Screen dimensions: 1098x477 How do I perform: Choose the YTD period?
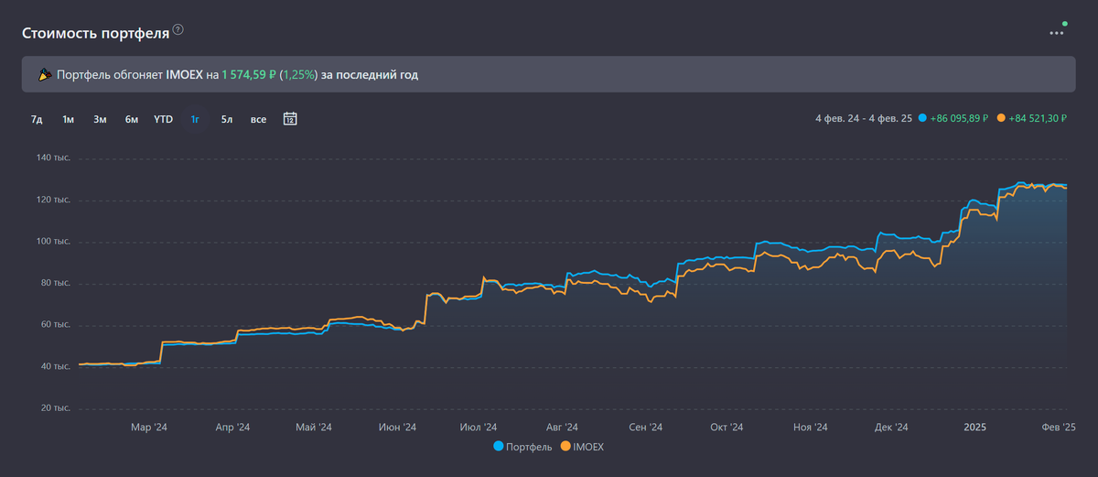pyautogui.click(x=164, y=119)
